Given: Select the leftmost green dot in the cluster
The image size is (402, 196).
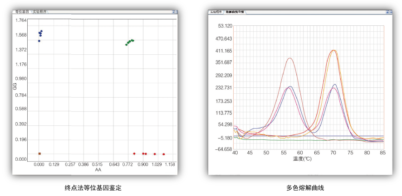Looking at the screenshot, I should click(127, 44).
